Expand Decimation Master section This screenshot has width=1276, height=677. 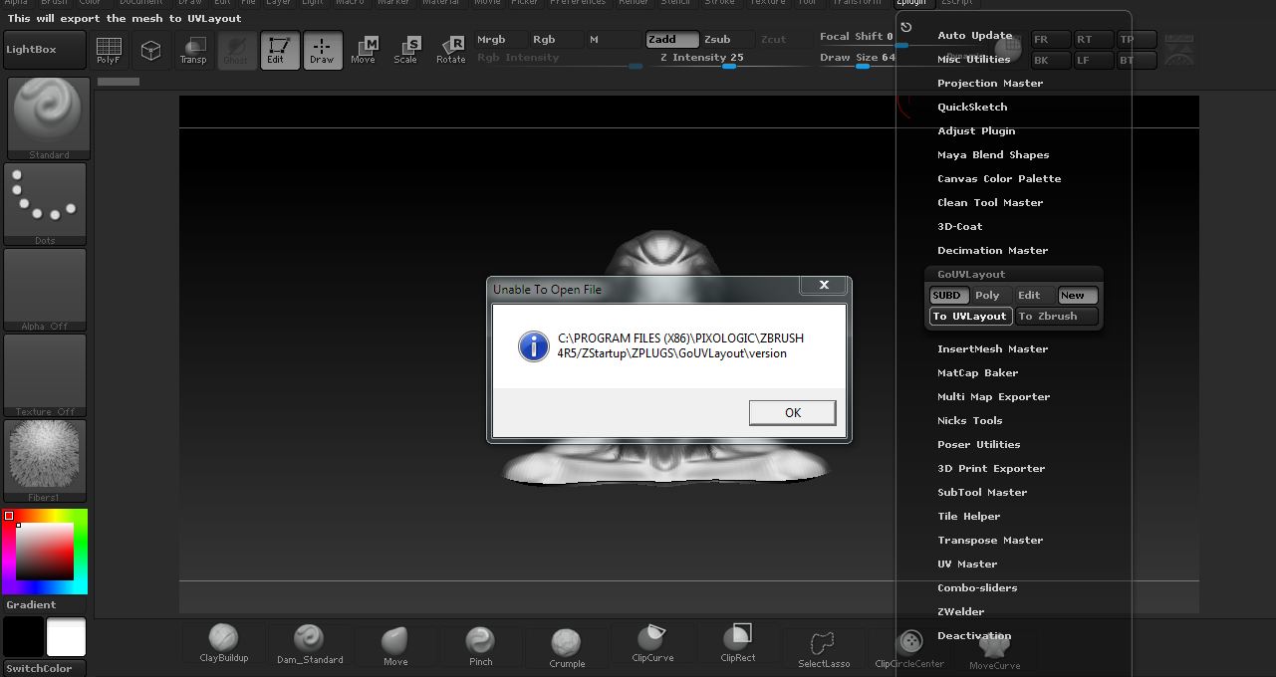pos(992,251)
